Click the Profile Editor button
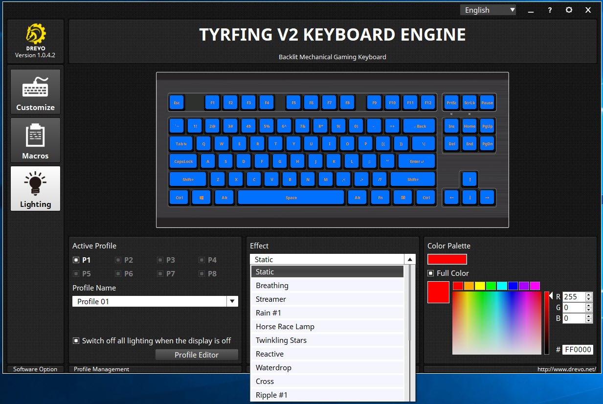603x404 pixels. [197, 355]
